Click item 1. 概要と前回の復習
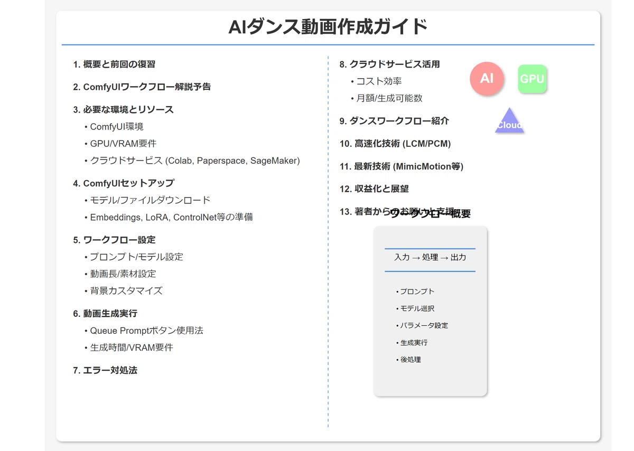 point(114,64)
